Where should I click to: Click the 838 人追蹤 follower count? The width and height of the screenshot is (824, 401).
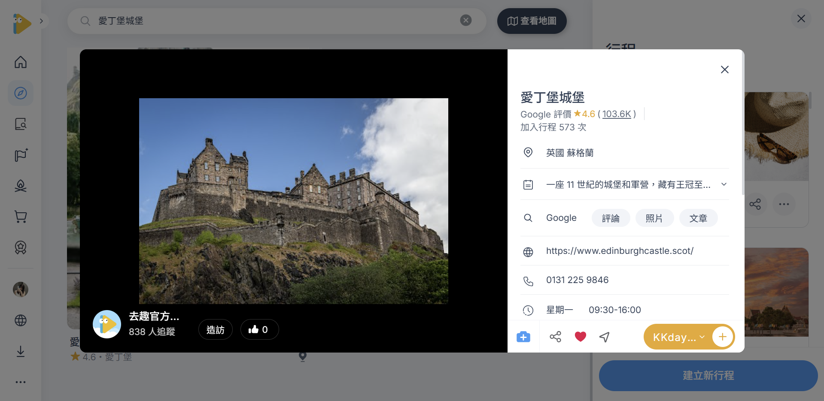(x=152, y=332)
